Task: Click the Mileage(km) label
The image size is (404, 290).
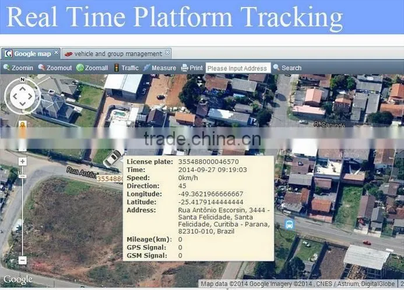Action: click(x=149, y=239)
